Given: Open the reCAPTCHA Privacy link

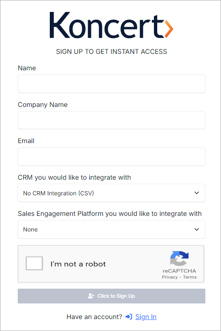Looking at the screenshot, I should (x=170, y=277).
